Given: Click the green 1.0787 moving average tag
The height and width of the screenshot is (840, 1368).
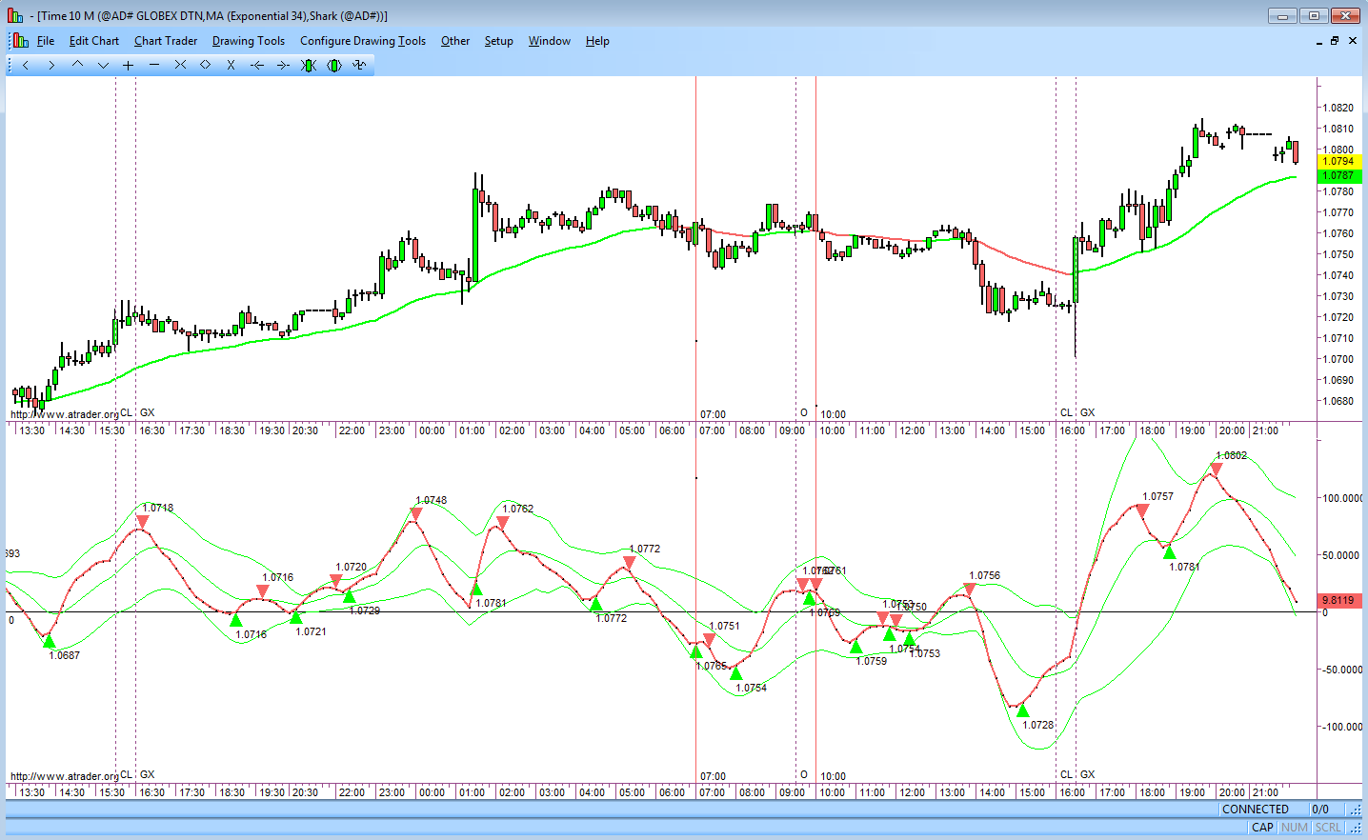Looking at the screenshot, I should 1338,175.
